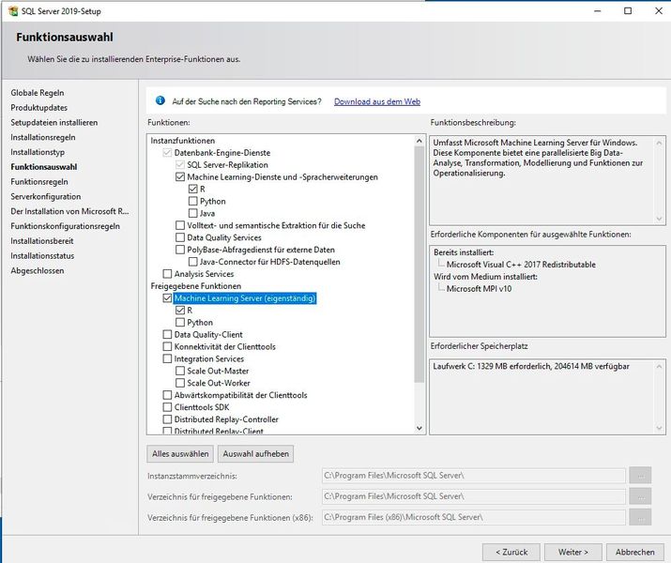
Task: Cancel setup with Abbrechen button
Action: [635, 553]
